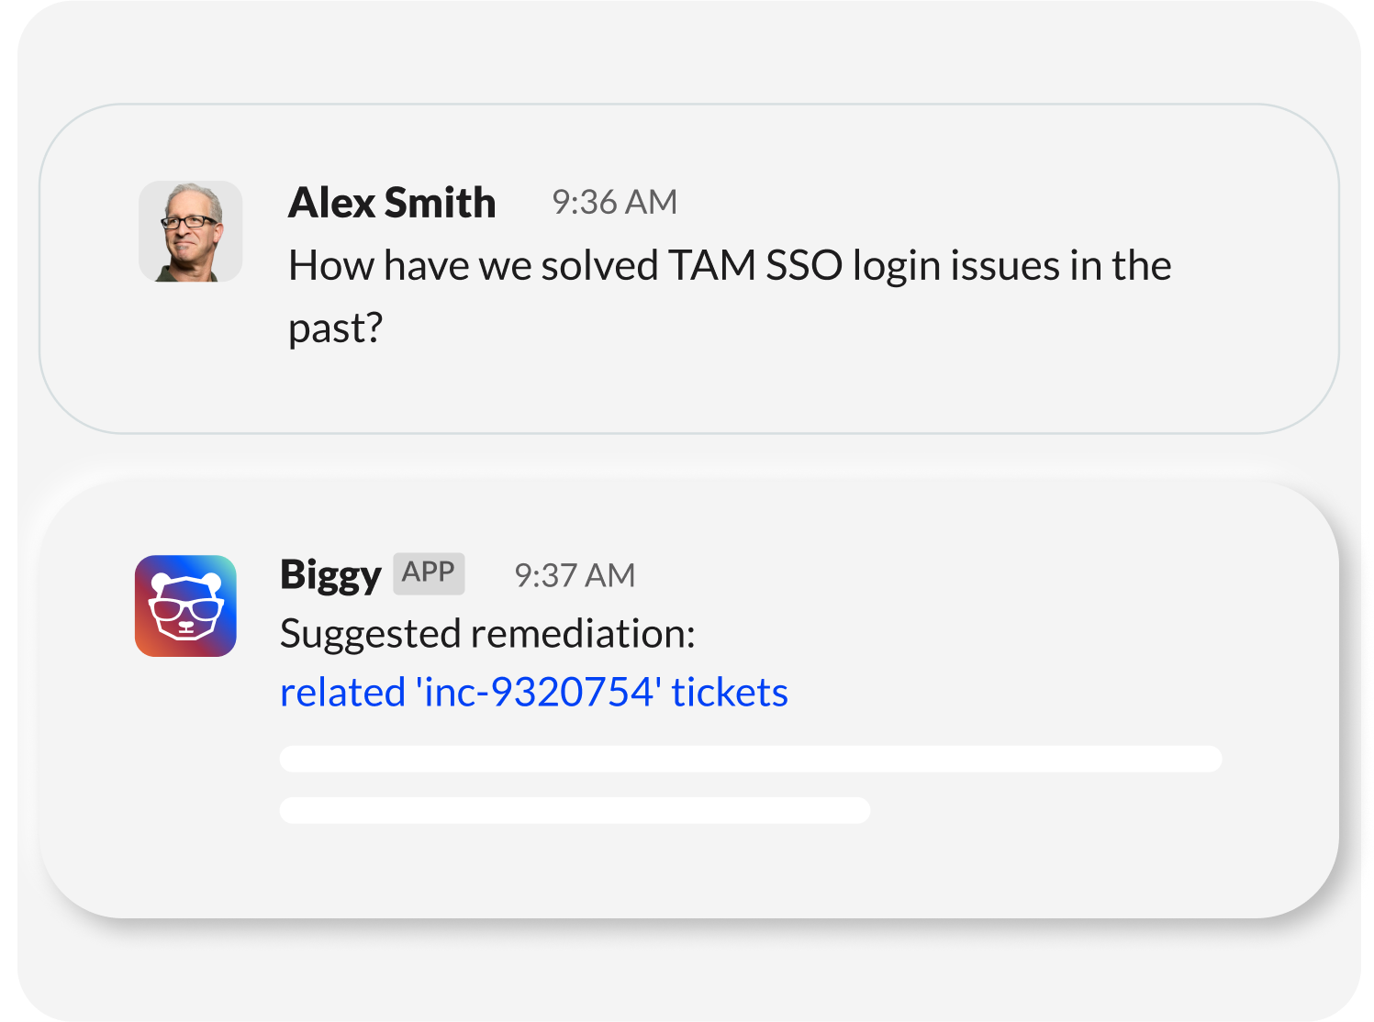
Task: Click the APP badge next to Biggy
Action: tap(429, 573)
